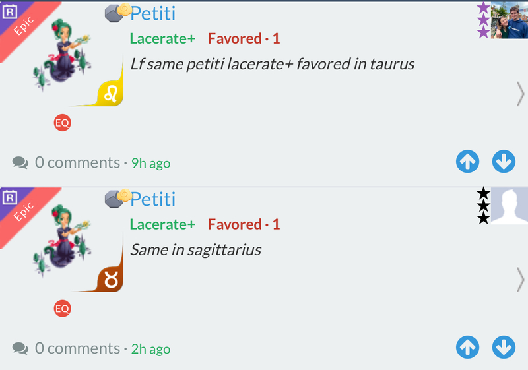Screen dimensions: 528x370
Task: Open the couple photo user avatar
Action: (x=510, y=20)
